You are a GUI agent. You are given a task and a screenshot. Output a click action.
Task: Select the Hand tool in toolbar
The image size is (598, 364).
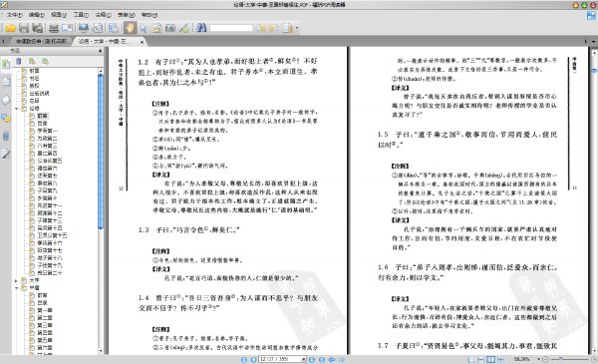tap(130, 28)
